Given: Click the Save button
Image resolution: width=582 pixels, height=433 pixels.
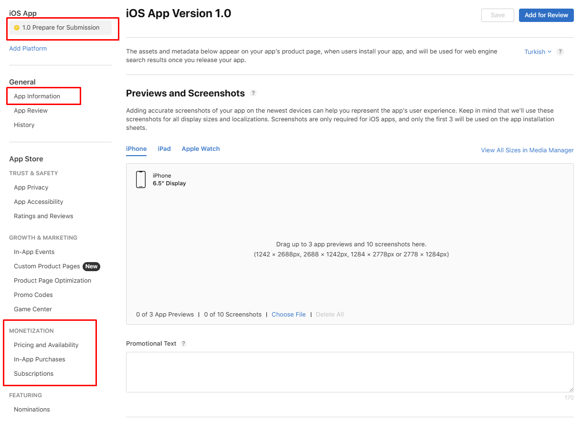Looking at the screenshot, I should click(x=497, y=15).
